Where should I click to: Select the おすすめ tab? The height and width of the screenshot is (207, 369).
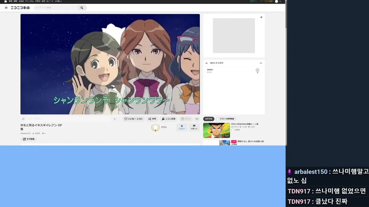(x=209, y=119)
